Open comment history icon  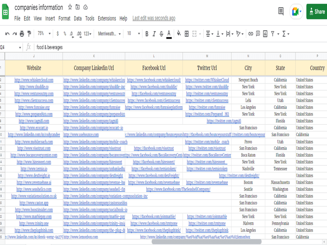point(281,11)
